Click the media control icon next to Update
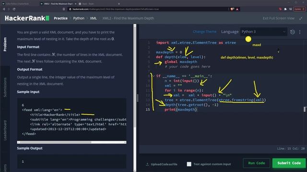307x172 pixels. tap(290, 9)
